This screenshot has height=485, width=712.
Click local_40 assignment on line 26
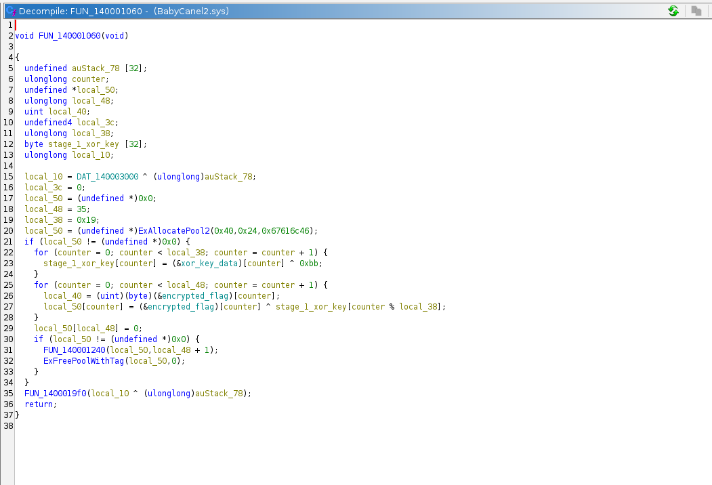(62, 296)
